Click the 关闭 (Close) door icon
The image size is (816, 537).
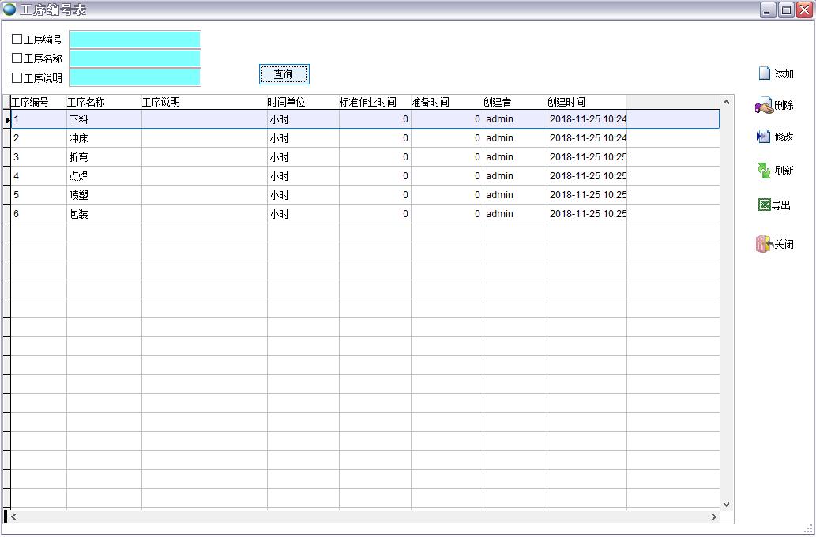pyautogui.click(x=763, y=244)
